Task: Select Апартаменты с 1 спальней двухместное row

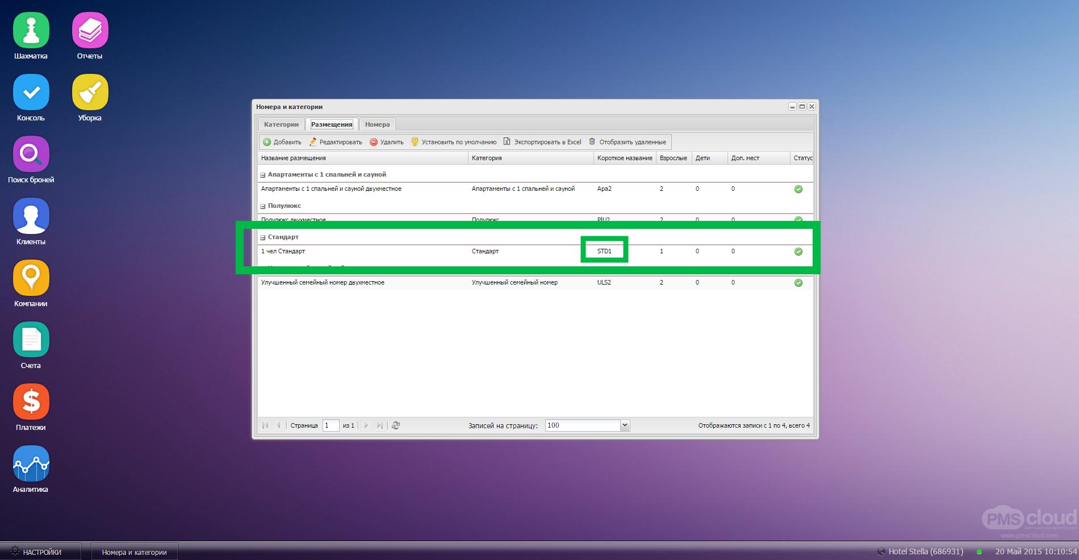Action: pyautogui.click(x=536, y=189)
